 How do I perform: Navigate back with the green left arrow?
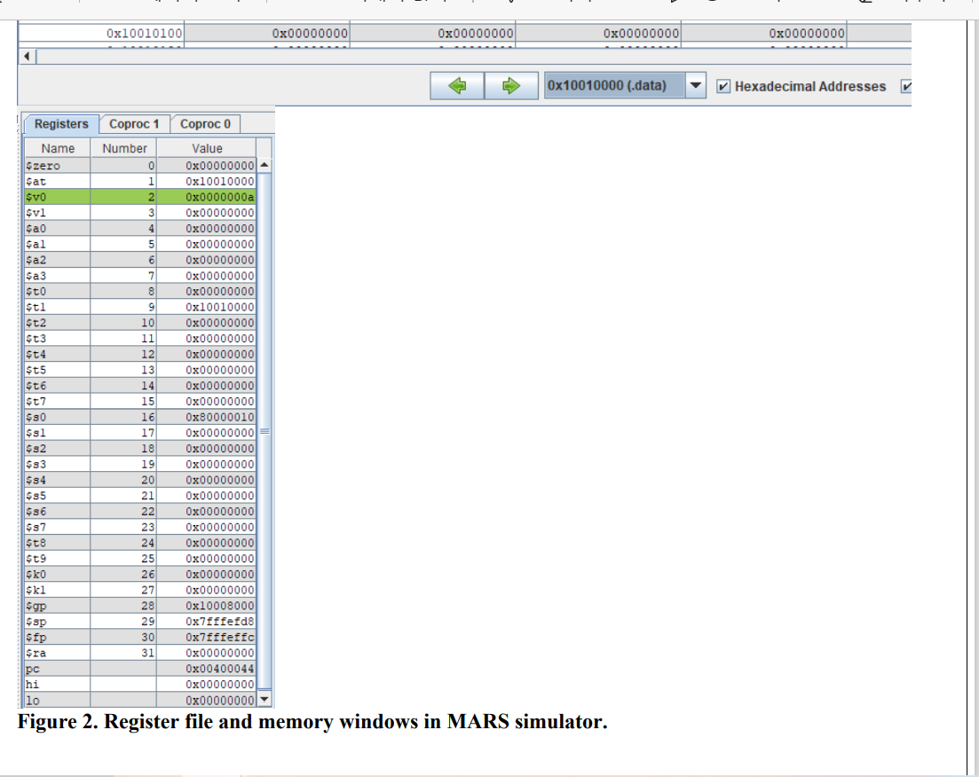coord(455,85)
